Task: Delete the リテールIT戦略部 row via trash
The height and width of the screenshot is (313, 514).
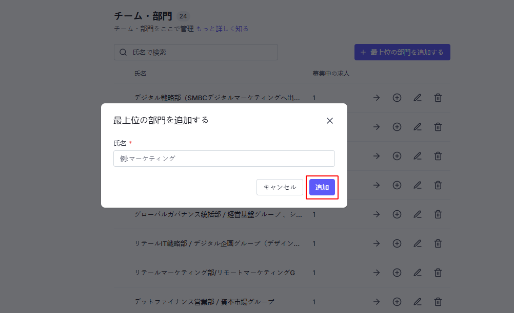Action: click(438, 243)
